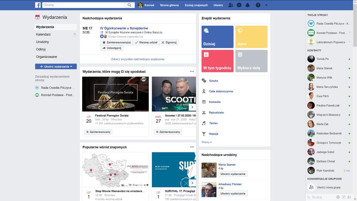This screenshot has width=357, height=201.
Task: Open the Messenger icon in top bar
Action: point(239,5)
